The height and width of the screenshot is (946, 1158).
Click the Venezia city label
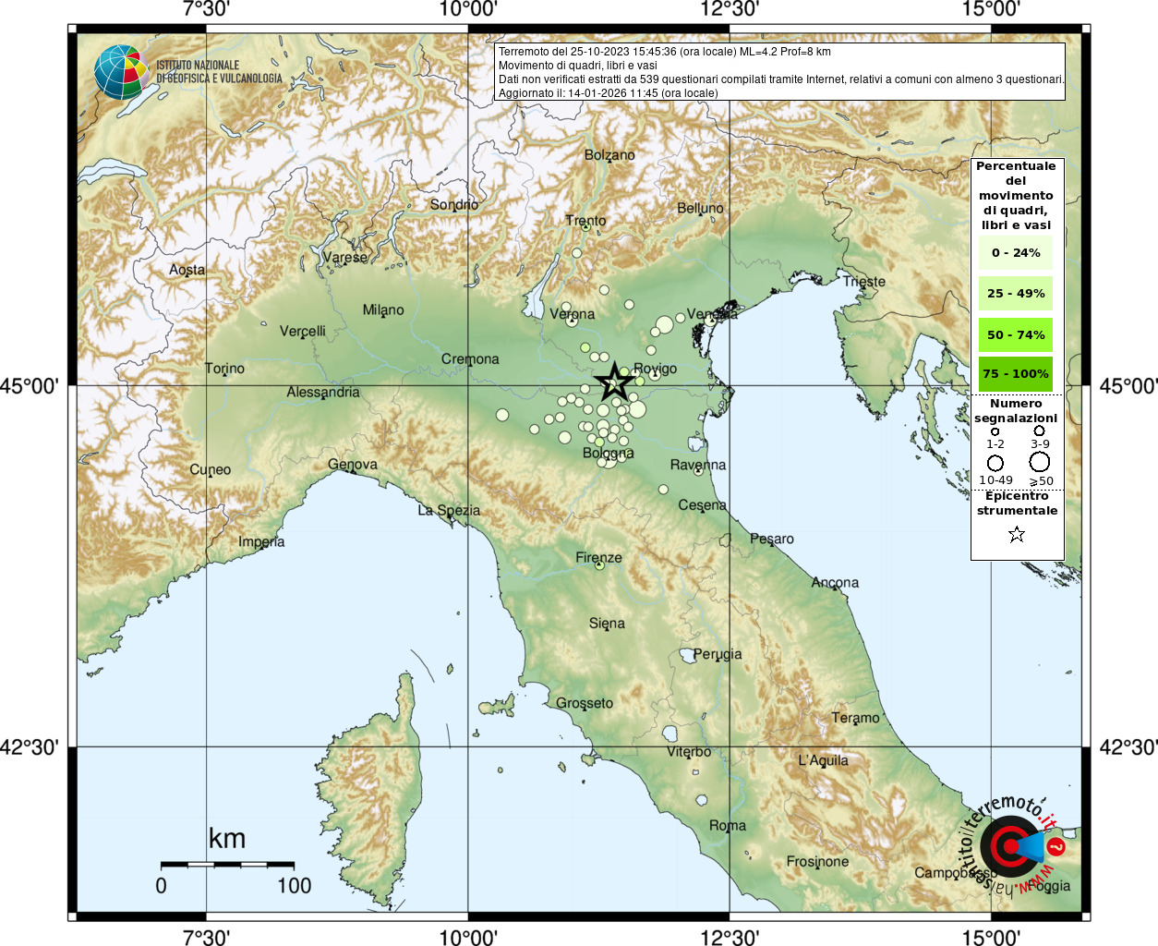coord(712,313)
